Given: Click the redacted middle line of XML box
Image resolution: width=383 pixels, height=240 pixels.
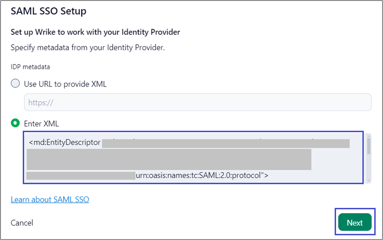Looking at the screenshot, I should coord(169,159).
